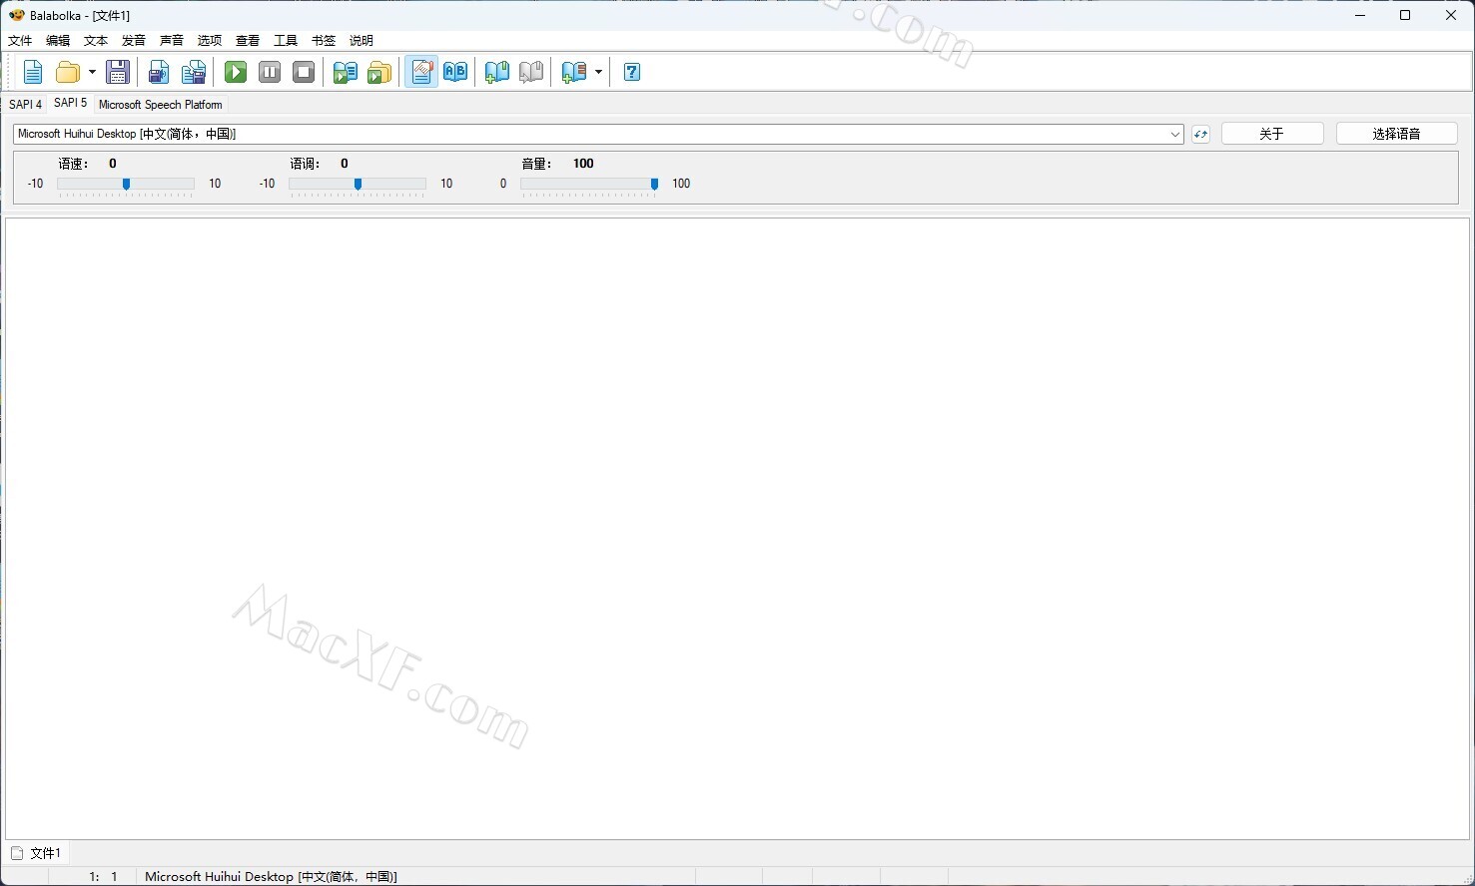This screenshot has width=1475, height=886.
Task: Click the read clipboard aloud icon
Action: pos(345,72)
